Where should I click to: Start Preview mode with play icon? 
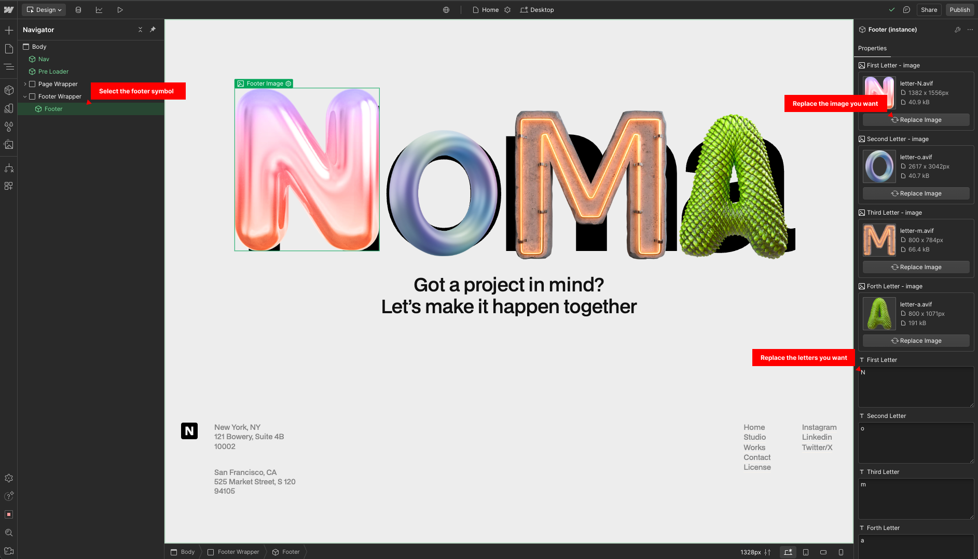click(x=120, y=10)
